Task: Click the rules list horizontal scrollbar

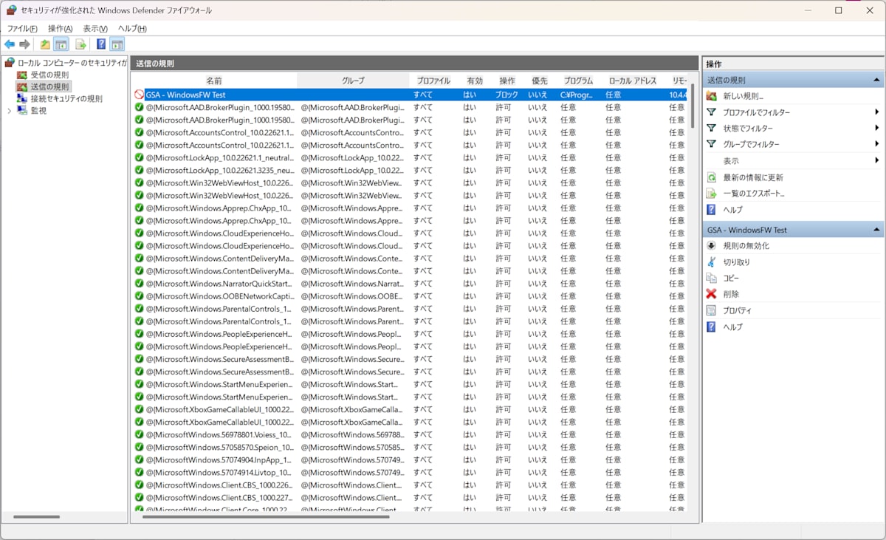Action: tap(266, 516)
